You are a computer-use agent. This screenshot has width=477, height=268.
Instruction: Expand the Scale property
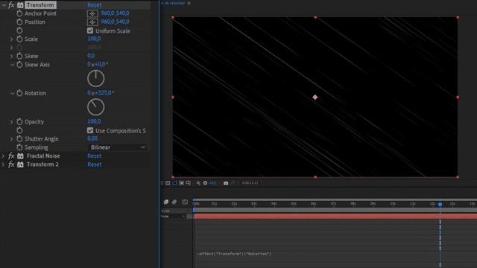click(x=12, y=39)
